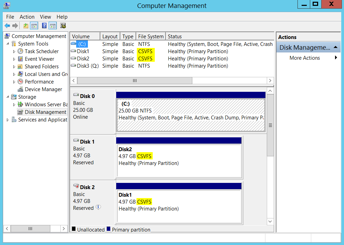
Task: Expand the Task Scheduler tree node
Action: 14,51
